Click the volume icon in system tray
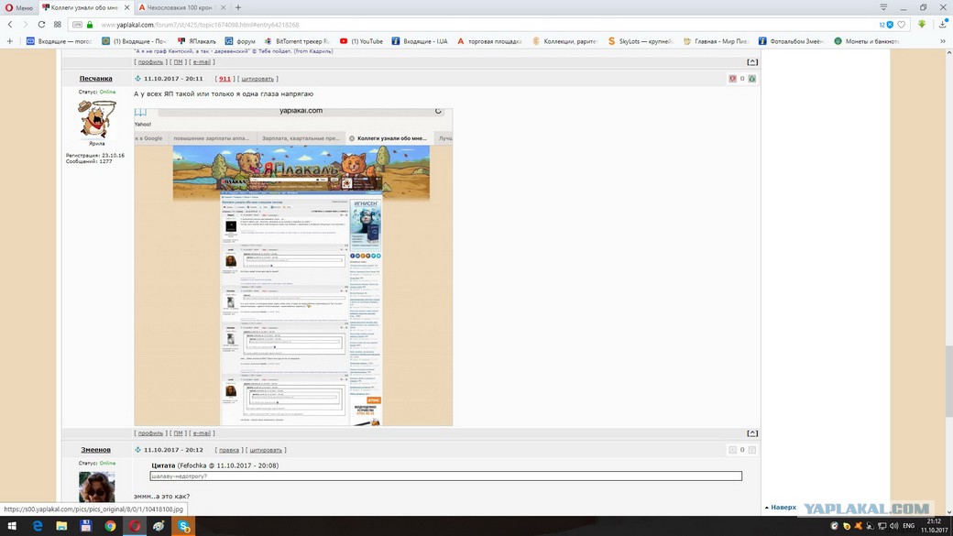 click(x=893, y=526)
